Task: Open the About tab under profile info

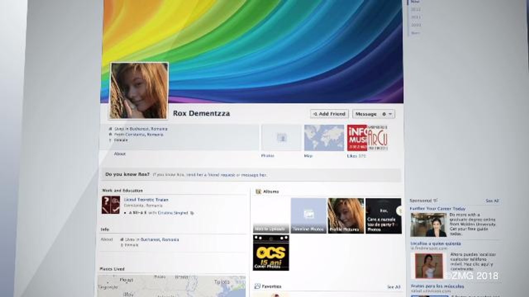Action: click(x=120, y=154)
